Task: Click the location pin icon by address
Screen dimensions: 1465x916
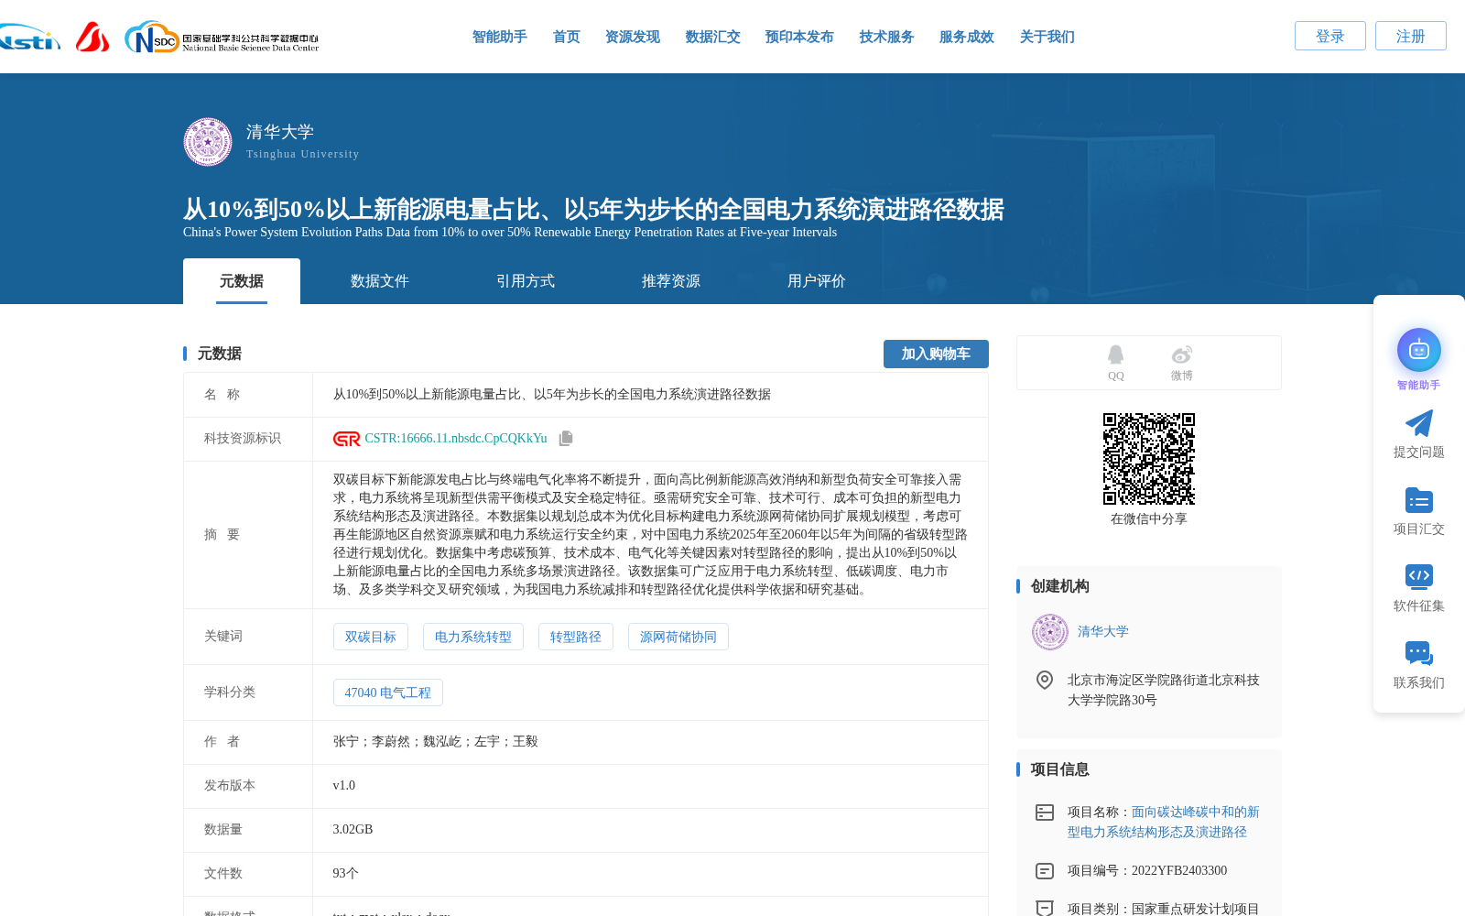Action: [1045, 680]
